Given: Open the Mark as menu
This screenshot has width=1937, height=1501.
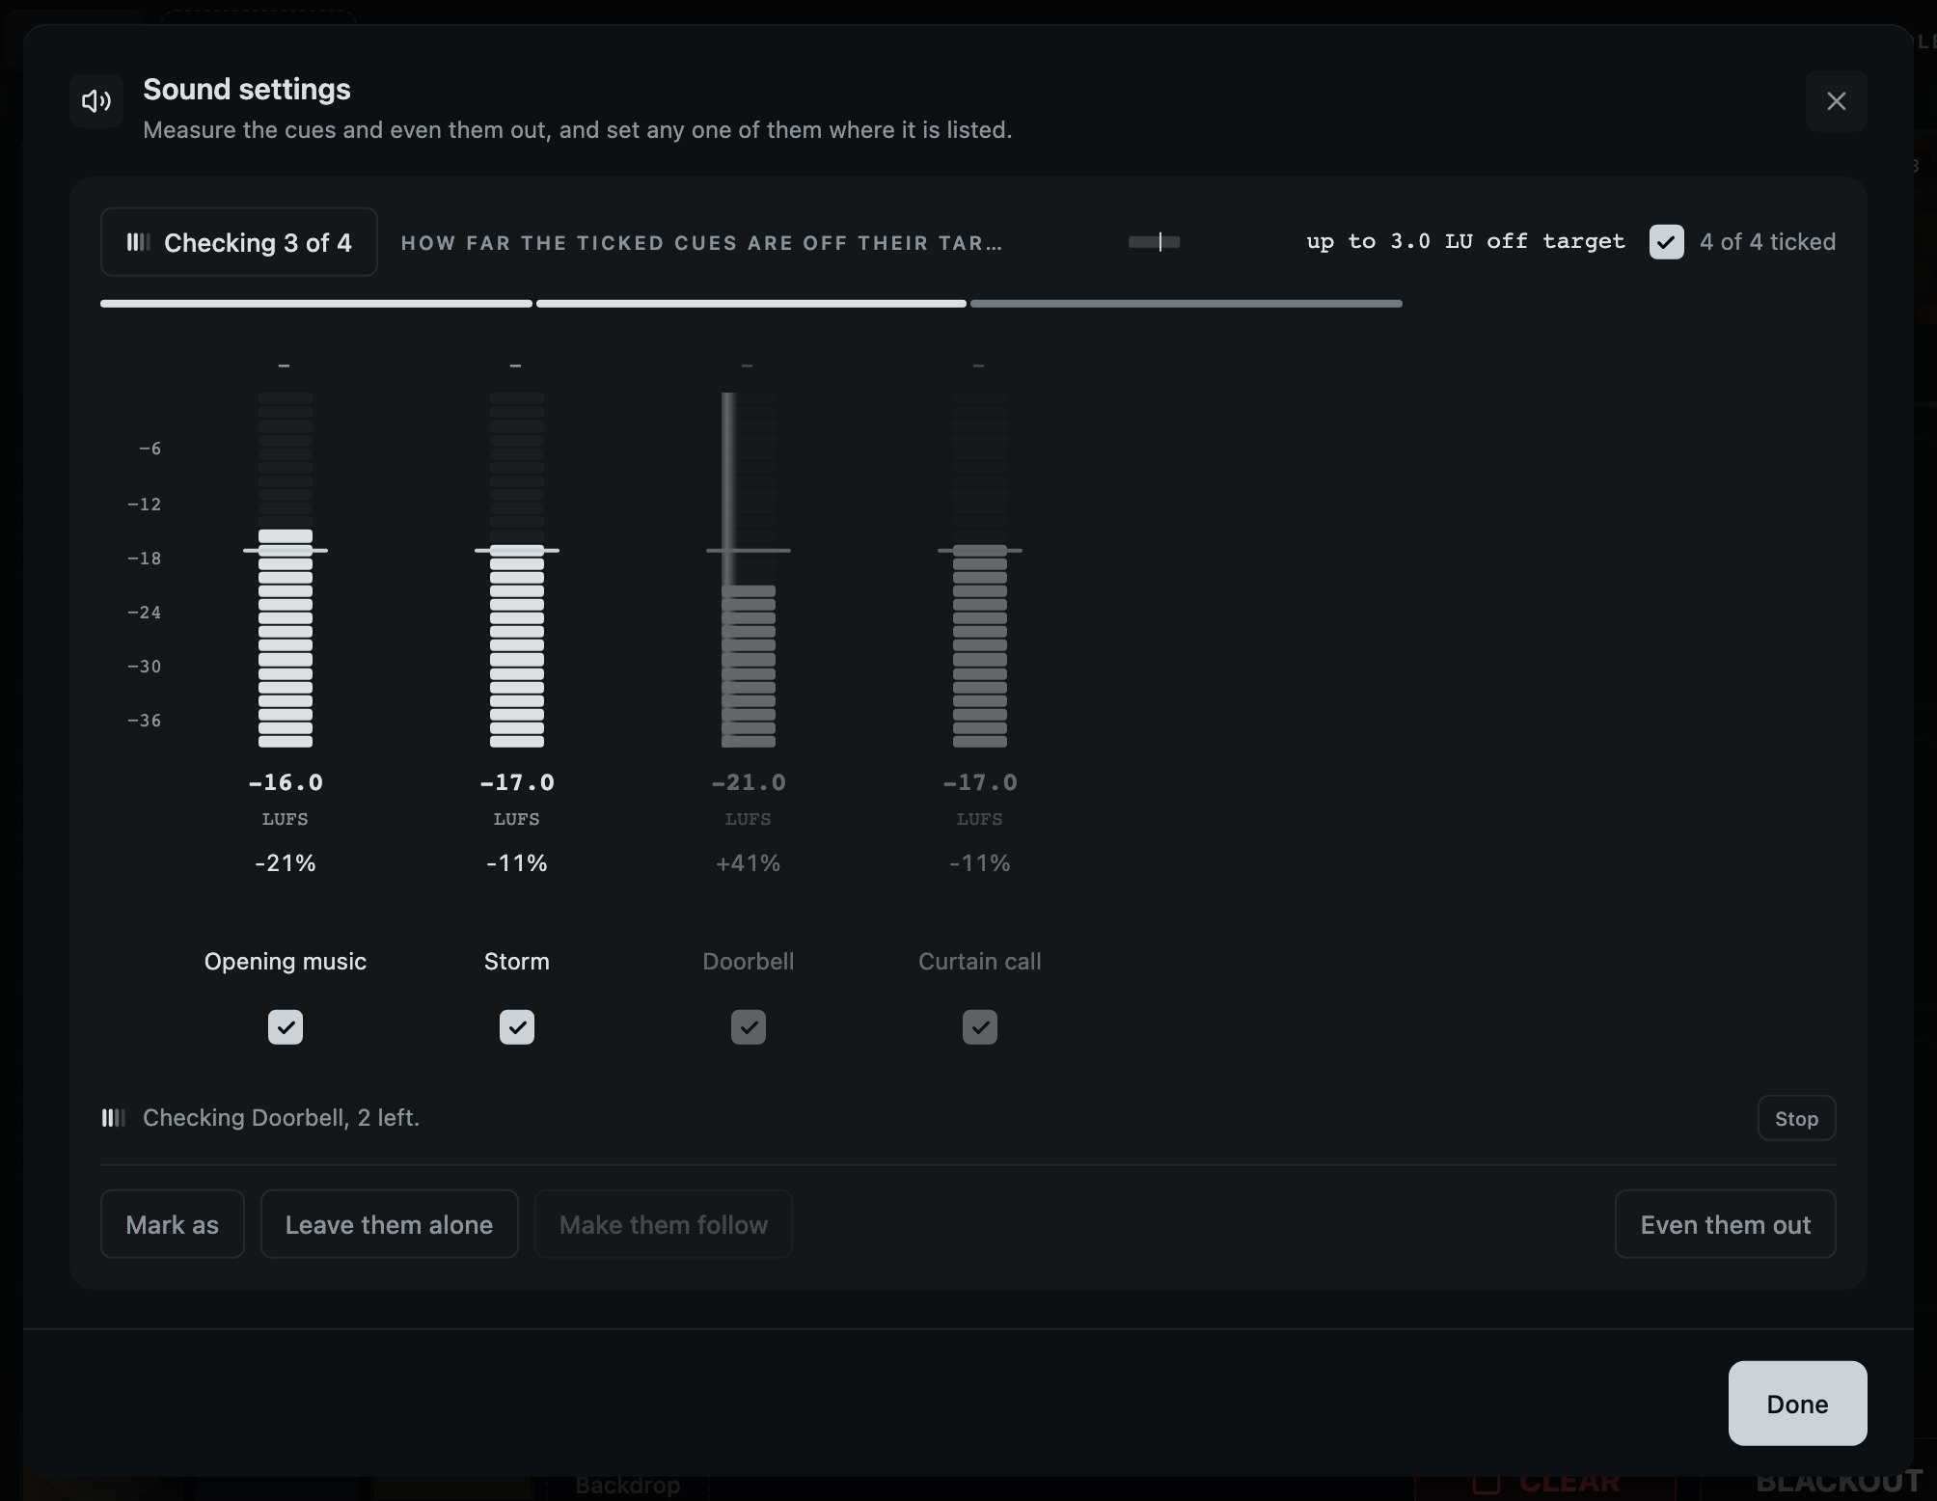Looking at the screenshot, I should (x=173, y=1225).
